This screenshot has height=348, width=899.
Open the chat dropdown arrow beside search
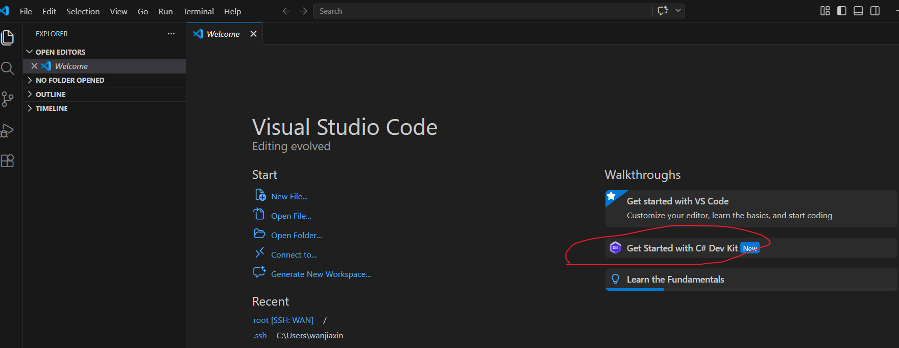click(x=678, y=11)
